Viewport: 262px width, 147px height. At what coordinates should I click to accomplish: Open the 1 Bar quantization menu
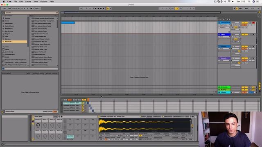click(37, 9)
